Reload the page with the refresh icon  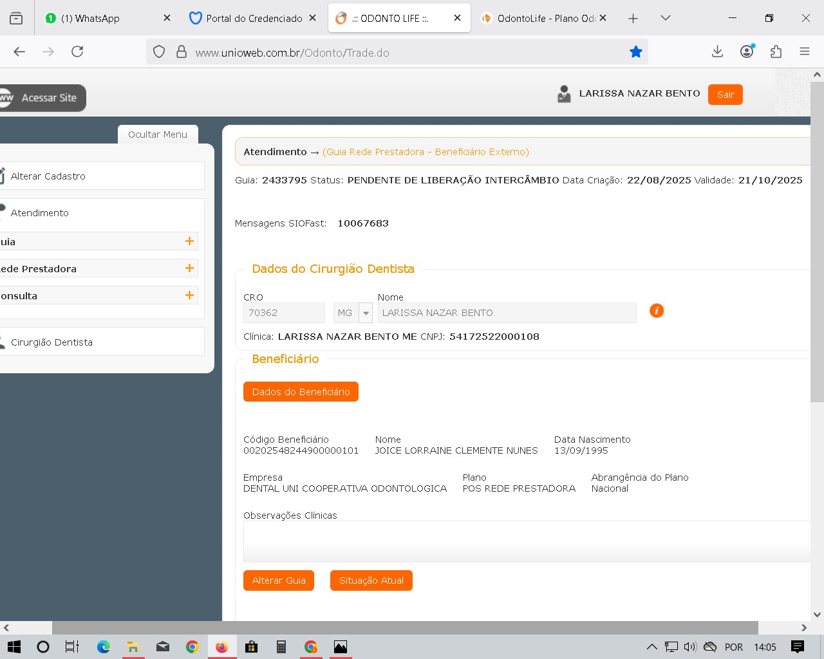77,52
